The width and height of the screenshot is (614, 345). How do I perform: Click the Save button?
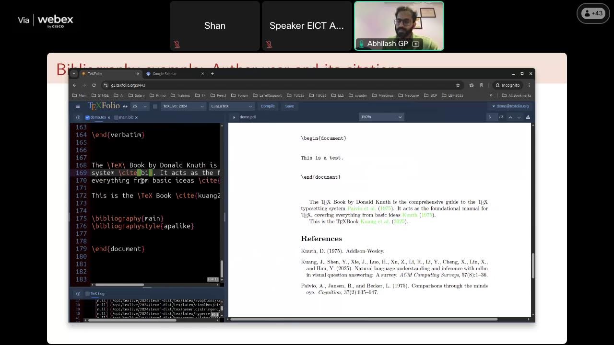coord(289,106)
